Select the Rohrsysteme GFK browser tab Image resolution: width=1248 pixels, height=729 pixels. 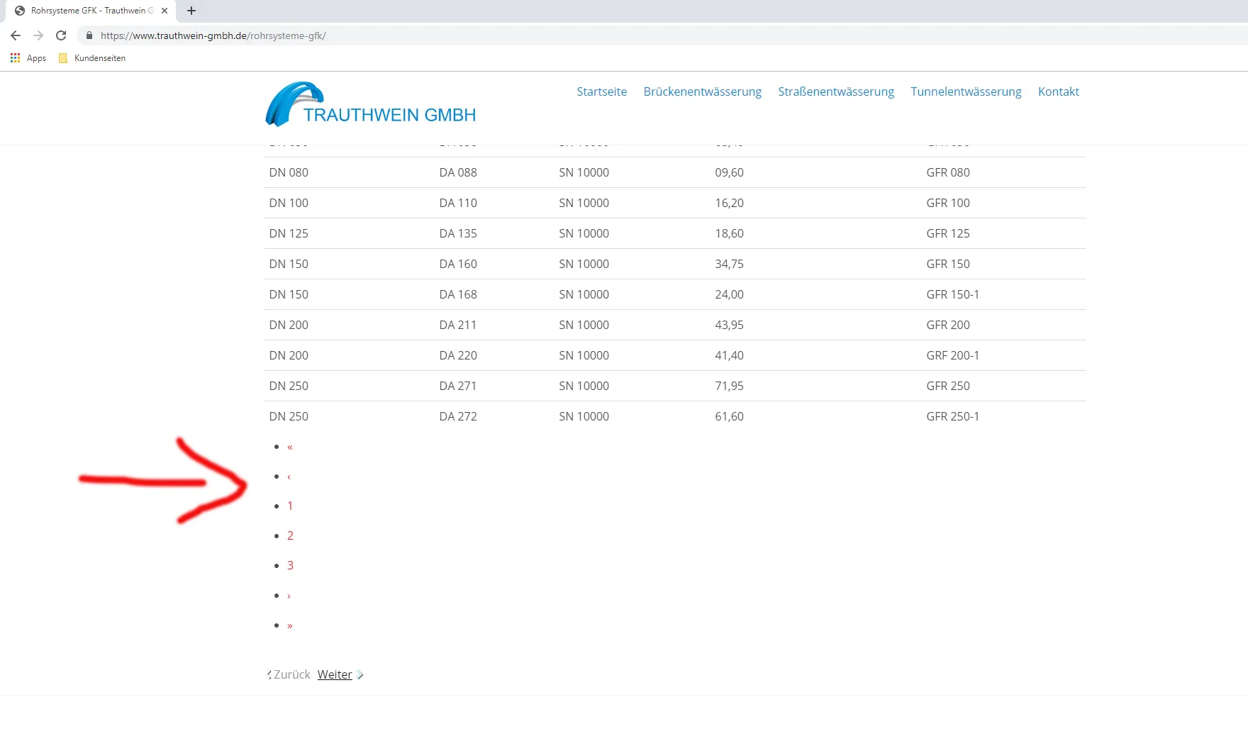click(x=91, y=11)
